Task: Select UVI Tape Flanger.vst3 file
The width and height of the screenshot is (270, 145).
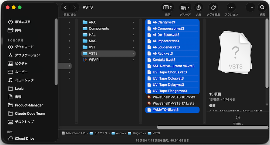Action: click(172, 91)
